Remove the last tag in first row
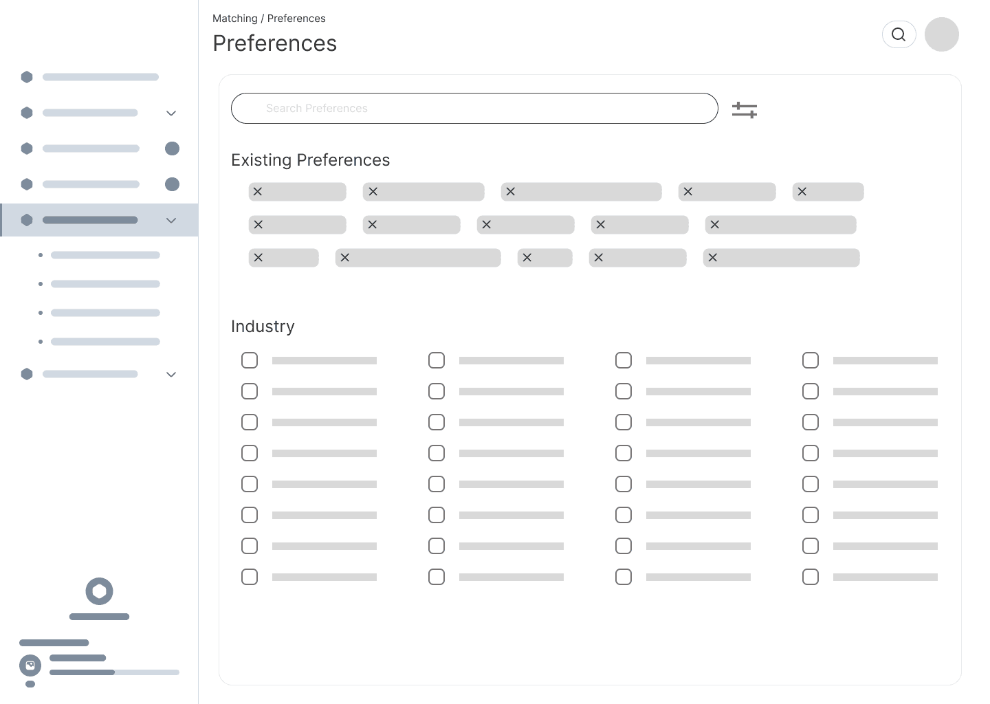Screen dimensions: 990x704 [802, 192]
